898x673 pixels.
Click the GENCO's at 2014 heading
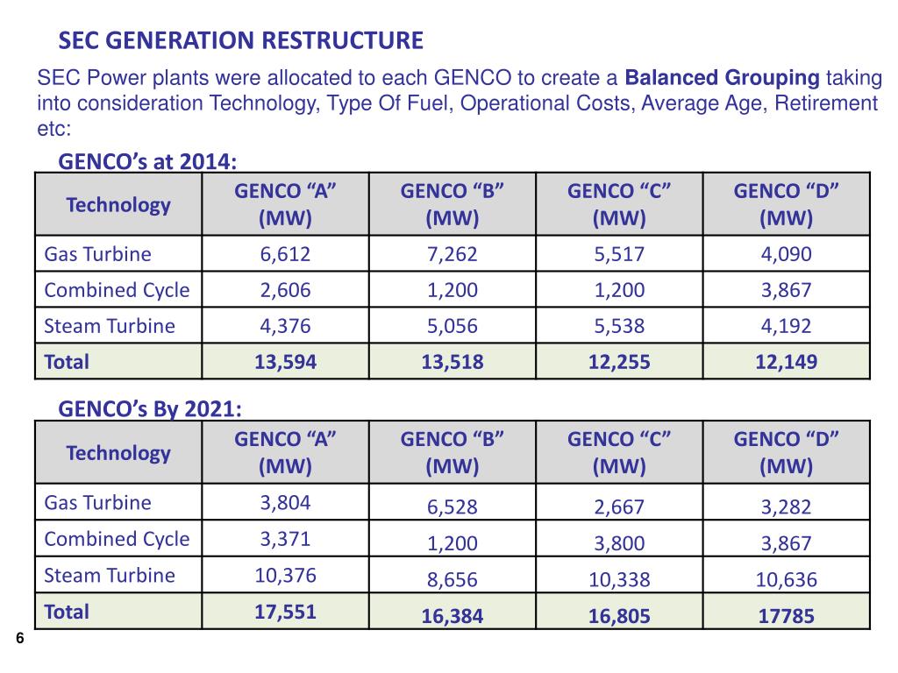151,161
